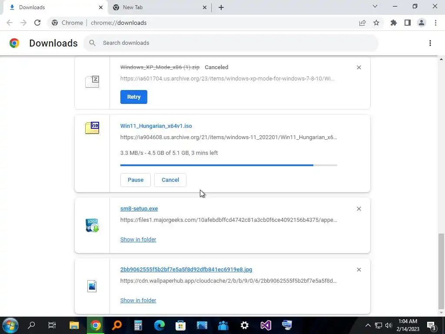Click the Chrome logo beside Downloads title

[x=14, y=43]
